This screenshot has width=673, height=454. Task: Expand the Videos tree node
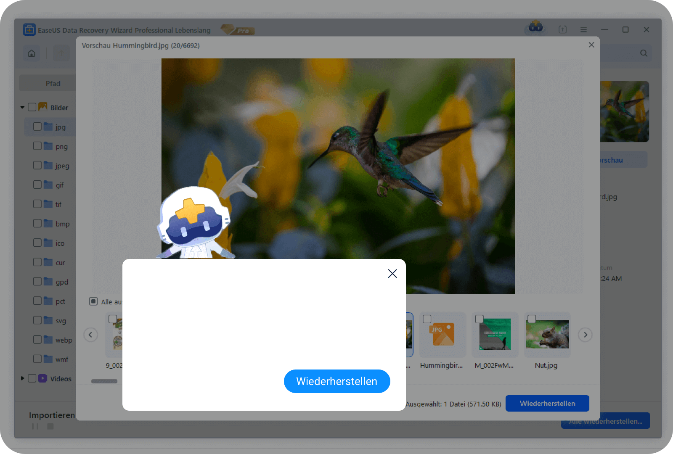tap(22, 378)
